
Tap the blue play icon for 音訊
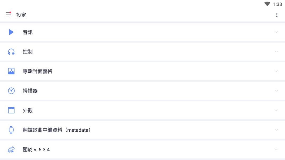tap(11, 32)
